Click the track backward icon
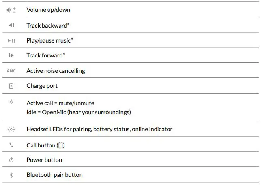Image resolution: width=262 pixels, height=185 pixels. (x=11, y=25)
